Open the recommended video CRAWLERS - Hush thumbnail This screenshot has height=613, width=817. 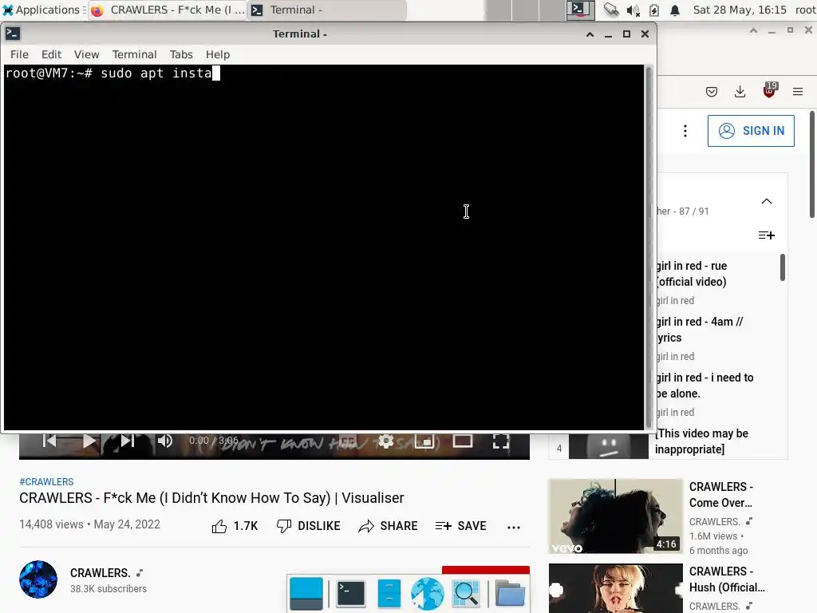(x=615, y=588)
